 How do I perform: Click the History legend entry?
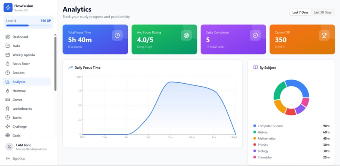(x=291, y=132)
